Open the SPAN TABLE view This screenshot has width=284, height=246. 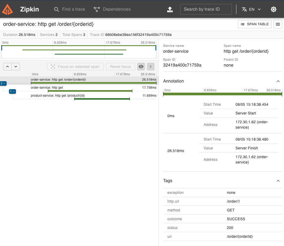coord(254,24)
